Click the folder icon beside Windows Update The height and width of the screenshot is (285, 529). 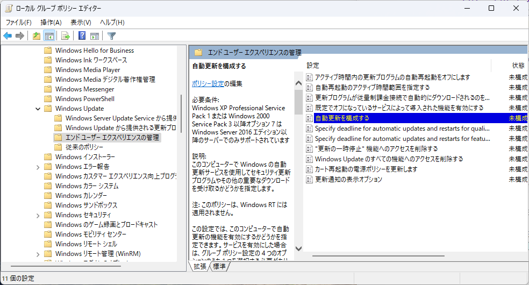pos(48,109)
